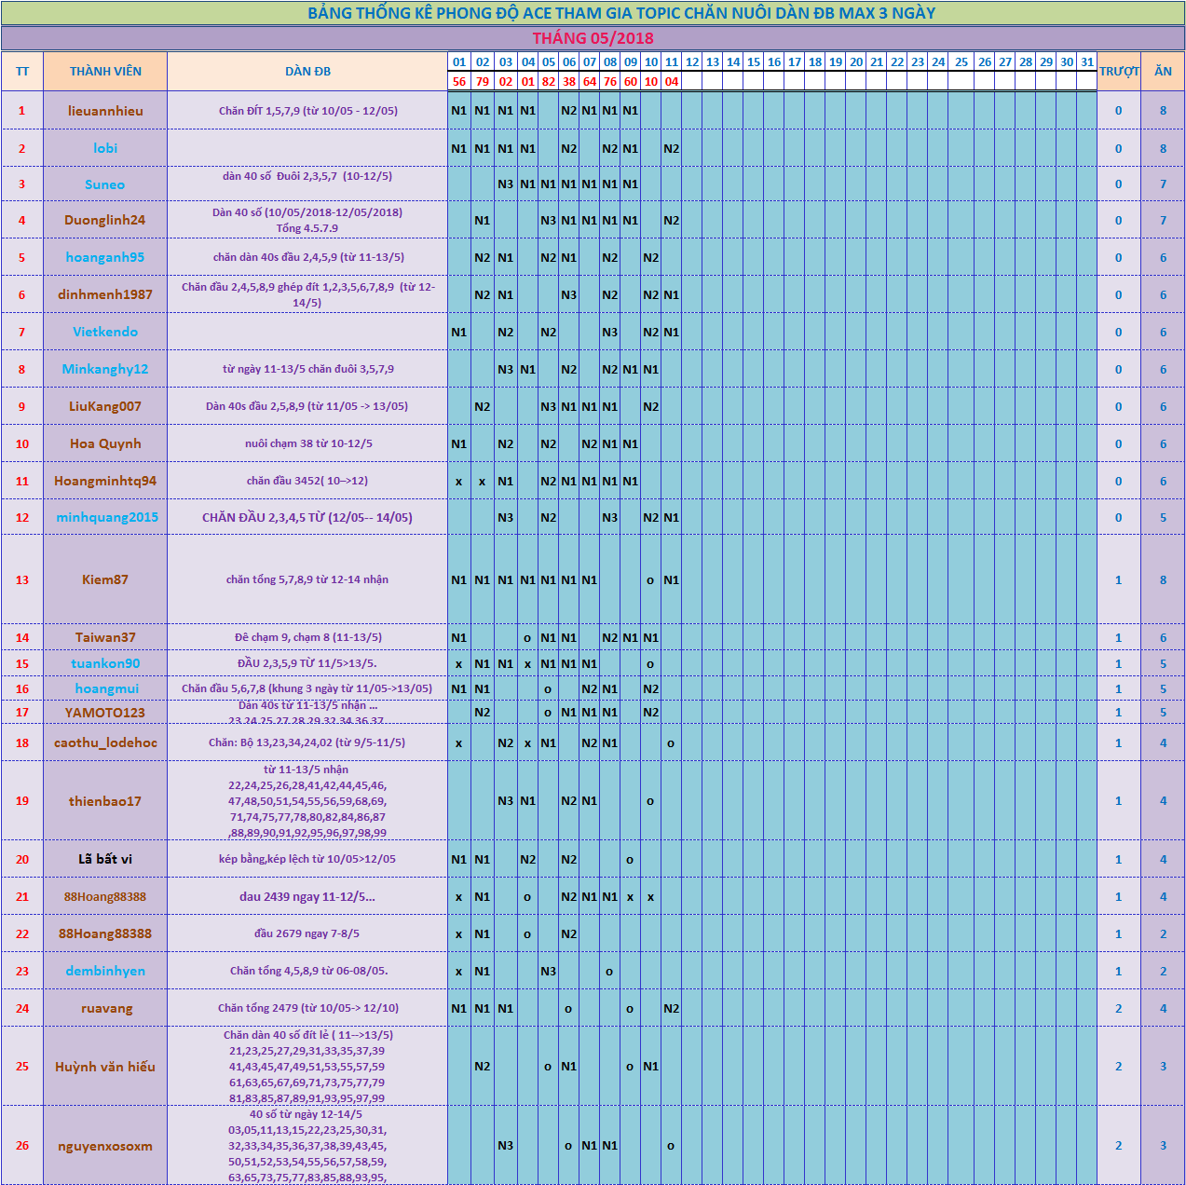Click the member name "dembinhyen"
Screen dimensions: 1186x1185
(x=105, y=971)
